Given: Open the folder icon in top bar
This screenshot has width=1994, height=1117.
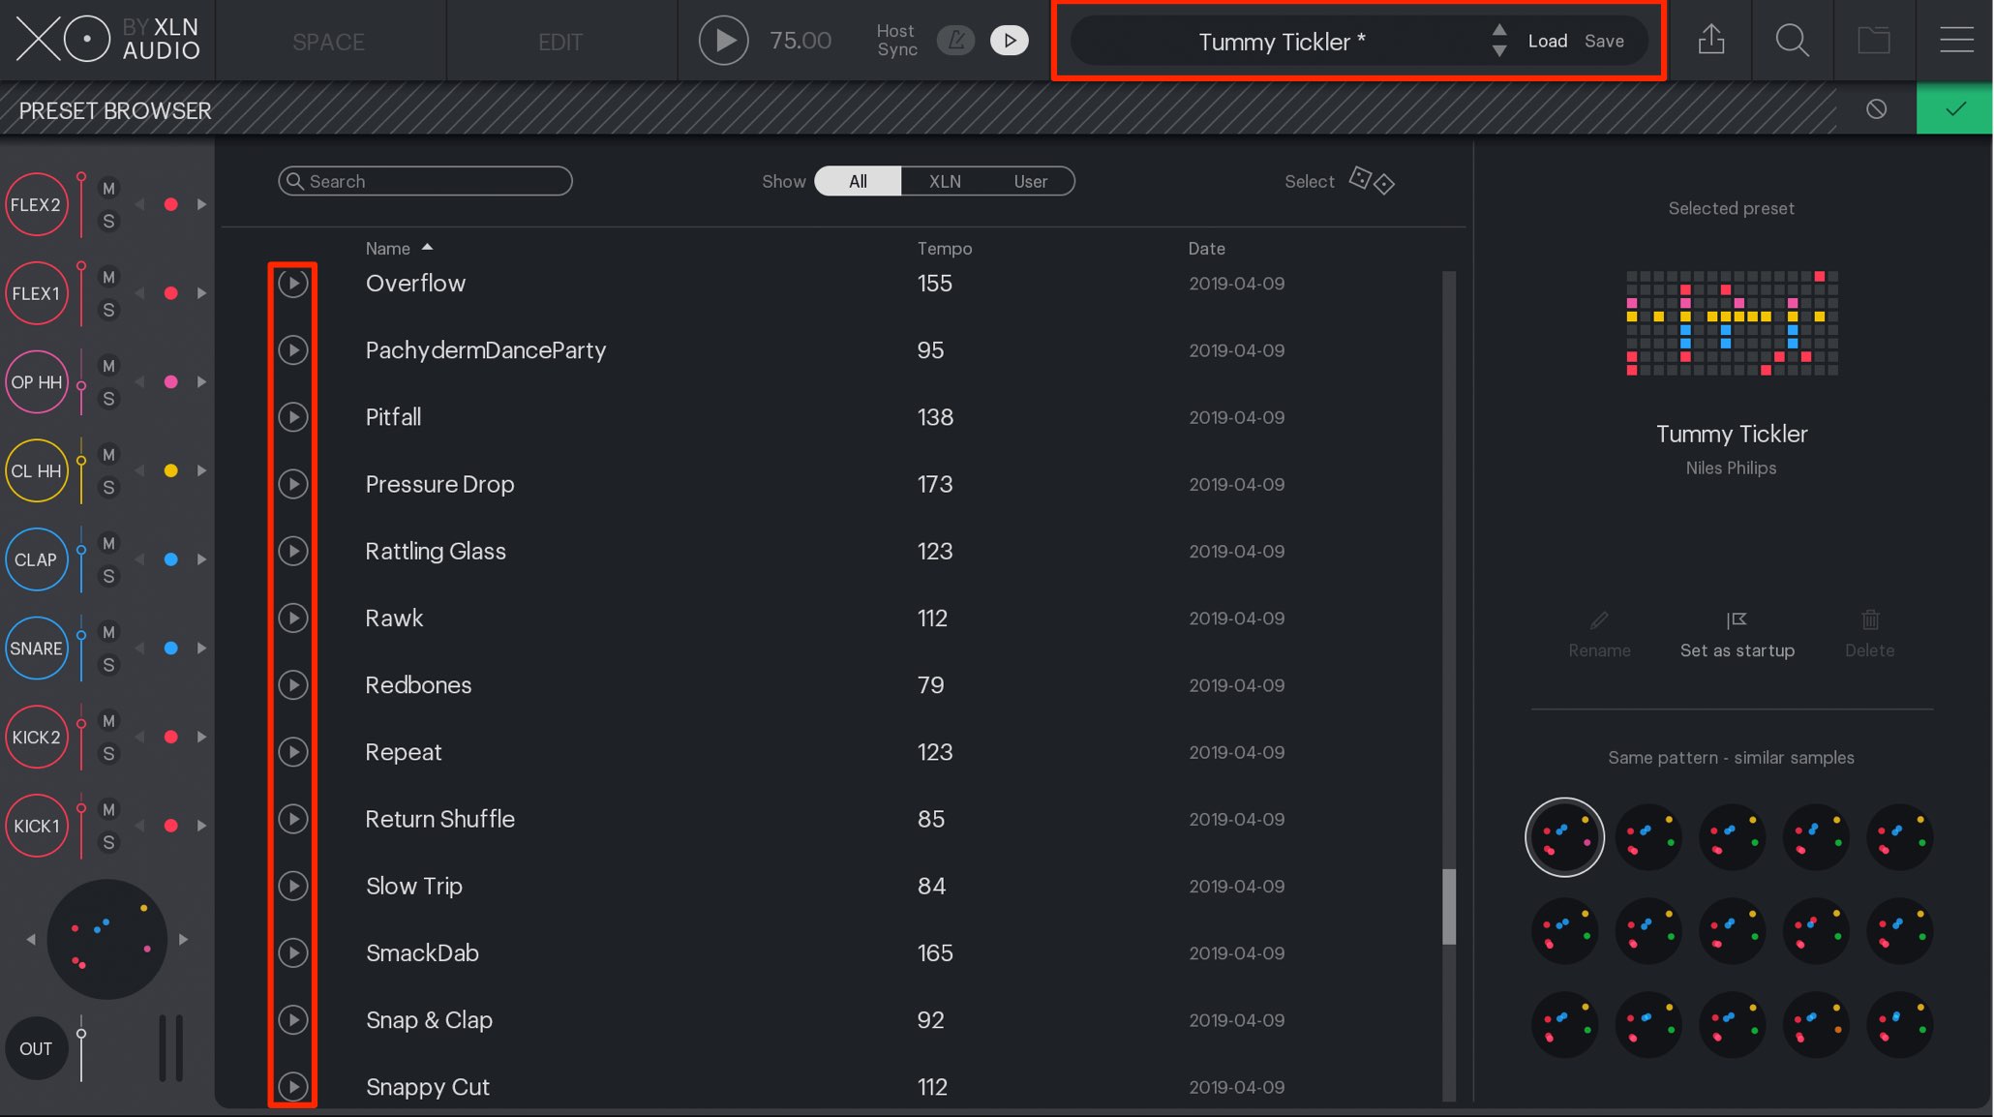Looking at the screenshot, I should [1874, 40].
